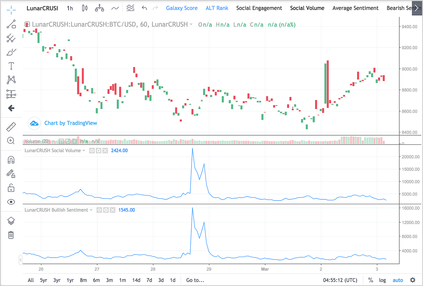
Task: Set the time range to 1d
Action: click(173, 280)
